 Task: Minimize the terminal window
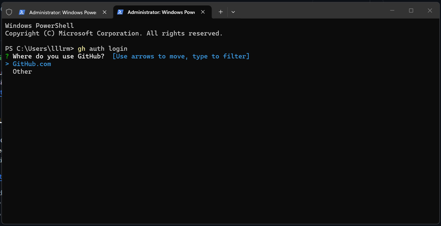[392, 11]
